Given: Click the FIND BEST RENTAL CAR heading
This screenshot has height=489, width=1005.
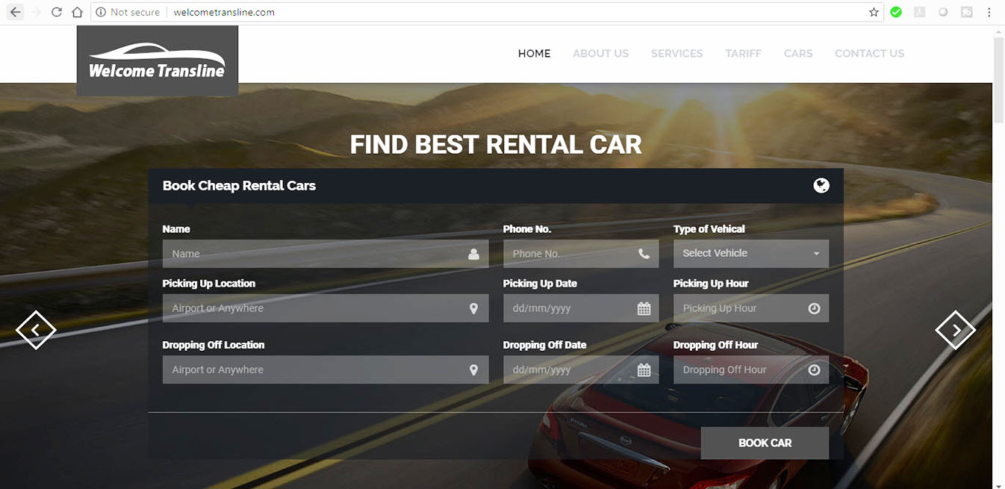Looking at the screenshot, I should click(496, 144).
